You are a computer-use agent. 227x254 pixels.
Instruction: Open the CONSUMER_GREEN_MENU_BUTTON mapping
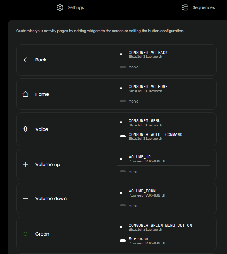pyautogui.click(x=164, y=227)
